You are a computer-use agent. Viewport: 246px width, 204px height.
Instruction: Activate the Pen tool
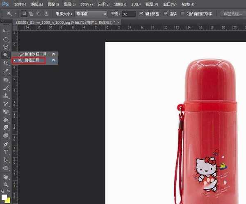pos(6,144)
